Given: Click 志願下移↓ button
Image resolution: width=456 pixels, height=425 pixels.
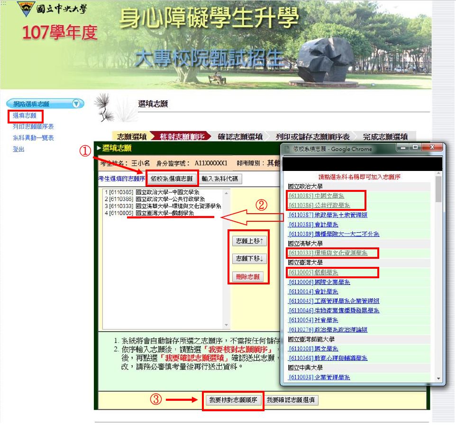Looking at the screenshot, I should (249, 258).
